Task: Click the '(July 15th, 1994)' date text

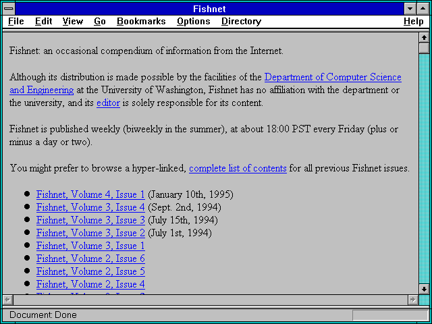Action: (183, 220)
